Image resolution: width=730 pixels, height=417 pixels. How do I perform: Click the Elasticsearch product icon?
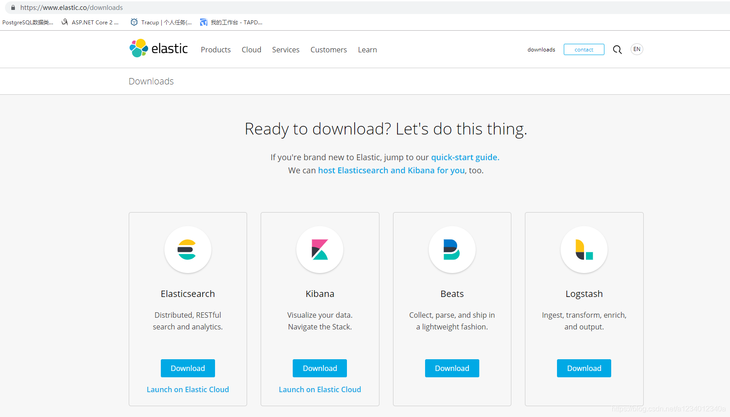[187, 250]
